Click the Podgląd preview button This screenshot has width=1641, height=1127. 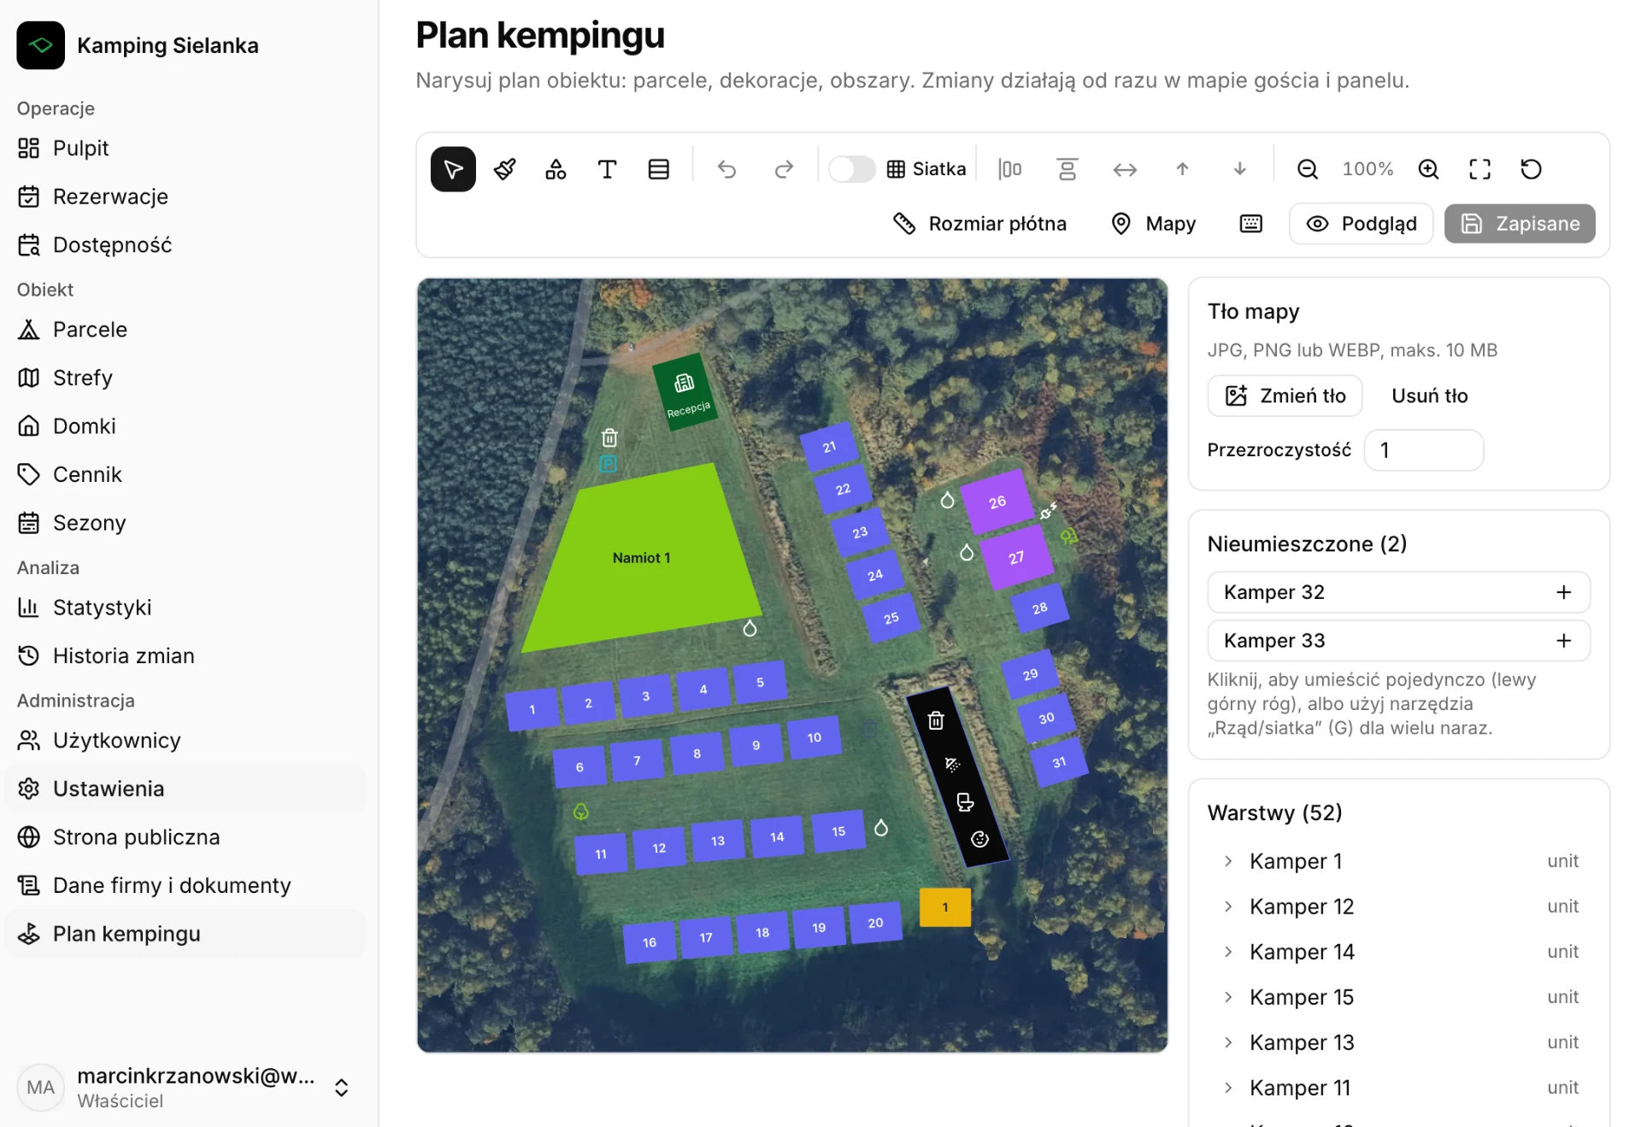point(1362,224)
